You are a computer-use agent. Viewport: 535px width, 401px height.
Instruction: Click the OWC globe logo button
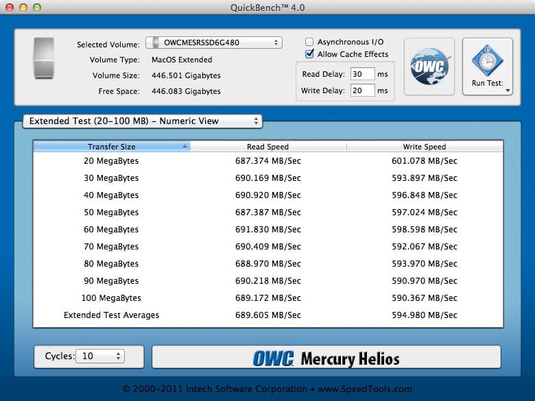pos(429,66)
